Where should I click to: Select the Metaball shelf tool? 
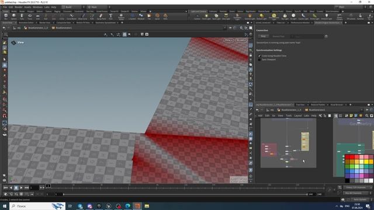point(141,16)
